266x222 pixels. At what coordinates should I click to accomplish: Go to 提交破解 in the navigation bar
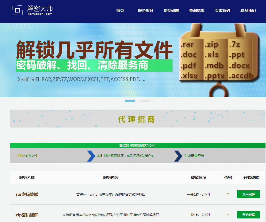click(171, 10)
